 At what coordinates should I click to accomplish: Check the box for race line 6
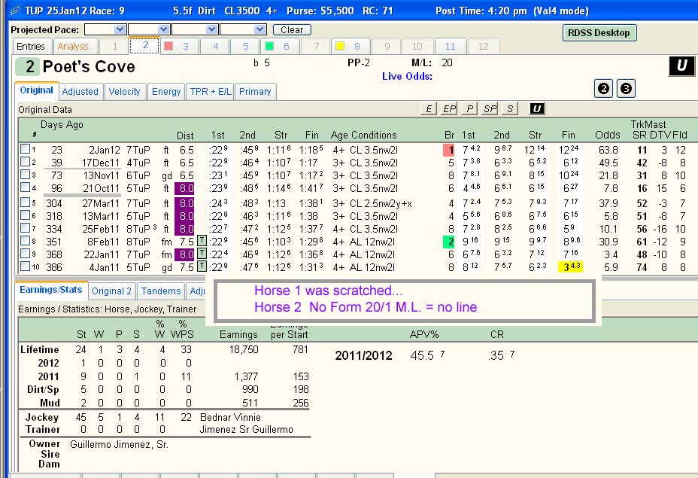click(x=25, y=215)
